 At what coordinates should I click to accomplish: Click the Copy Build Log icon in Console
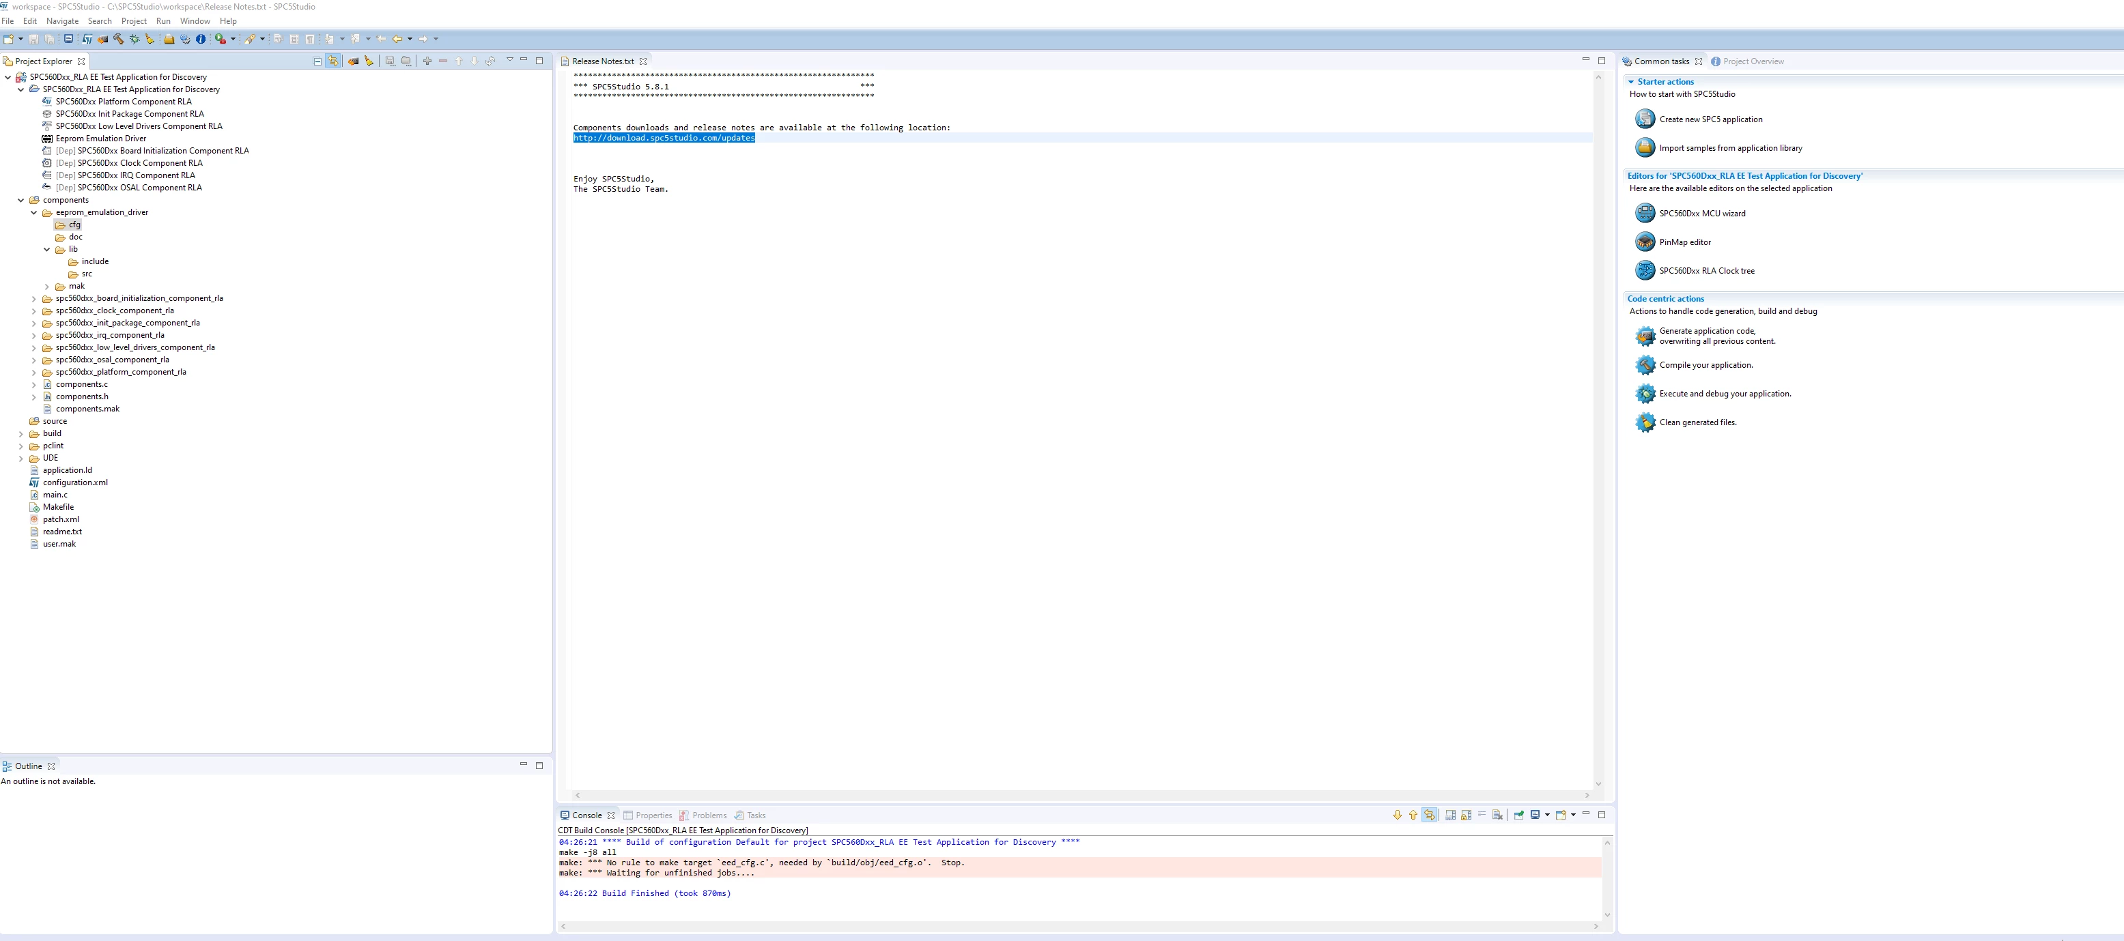pos(1450,815)
